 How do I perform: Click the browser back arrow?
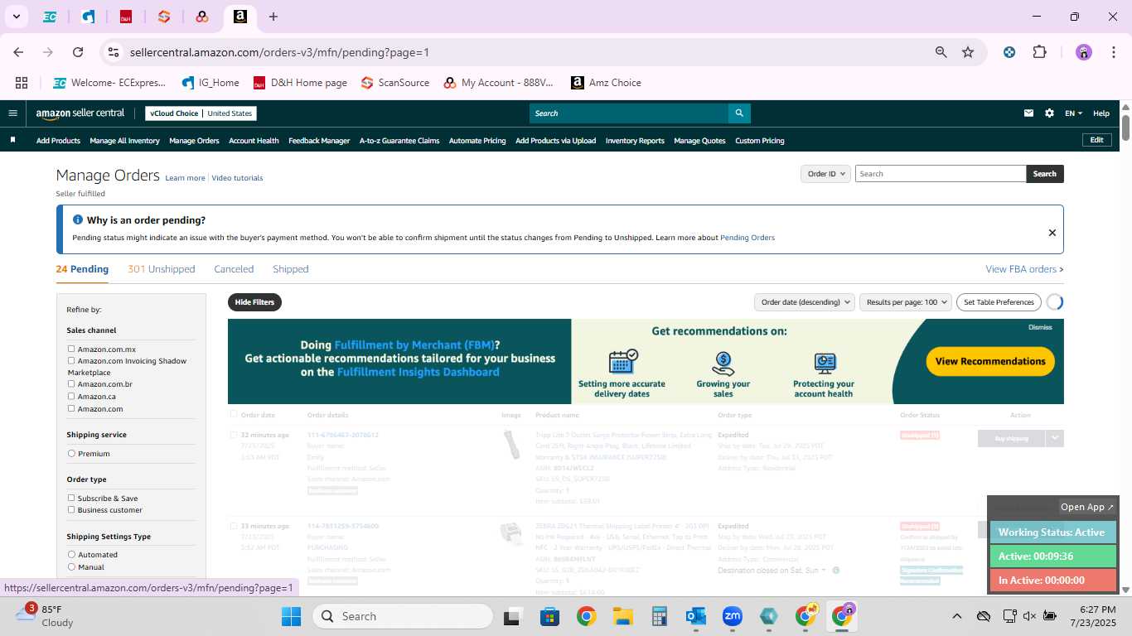[x=18, y=52]
